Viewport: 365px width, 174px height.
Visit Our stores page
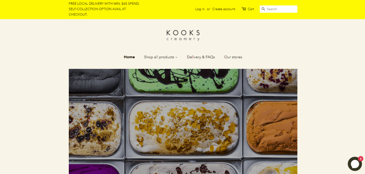coord(233,57)
